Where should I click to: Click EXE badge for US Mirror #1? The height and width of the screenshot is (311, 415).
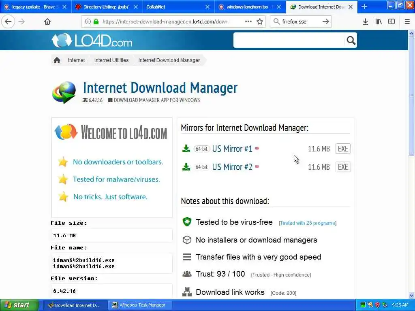pos(343,149)
